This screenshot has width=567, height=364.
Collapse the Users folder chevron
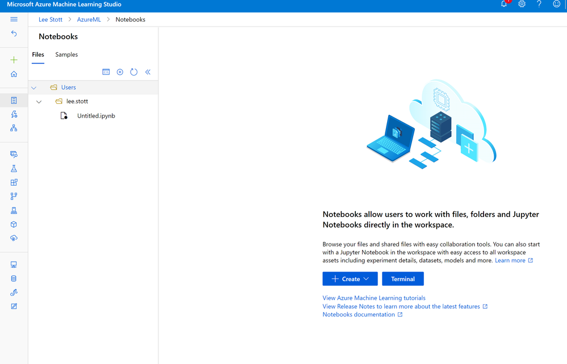(x=33, y=87)
